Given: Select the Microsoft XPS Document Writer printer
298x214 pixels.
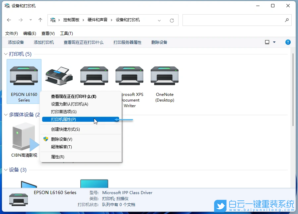Looking at the screenshot, I should coord(129,76).
